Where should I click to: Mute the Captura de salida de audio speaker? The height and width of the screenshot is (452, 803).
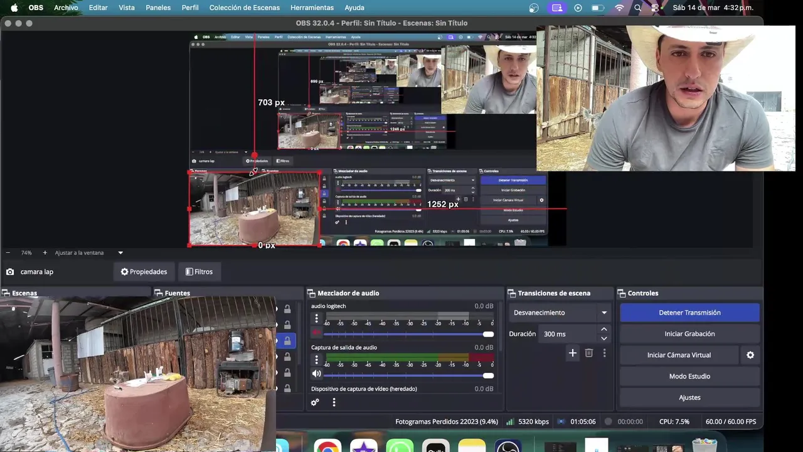316,374
